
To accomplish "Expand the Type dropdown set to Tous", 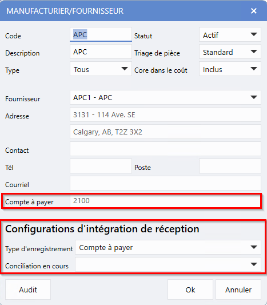I will 101,69.
